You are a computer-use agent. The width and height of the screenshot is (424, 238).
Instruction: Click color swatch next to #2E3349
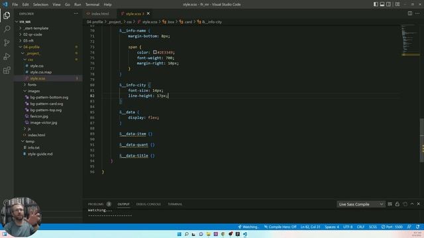pos(154,52)
